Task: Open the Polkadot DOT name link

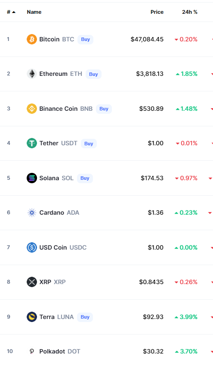Action: click(60, 351)
